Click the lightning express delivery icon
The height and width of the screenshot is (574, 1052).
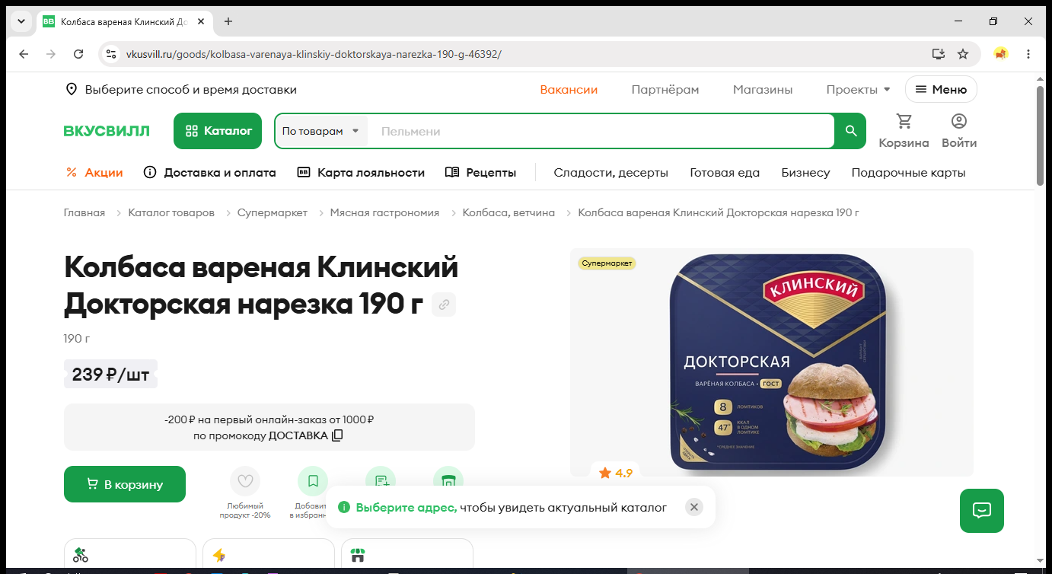(219, 555)
